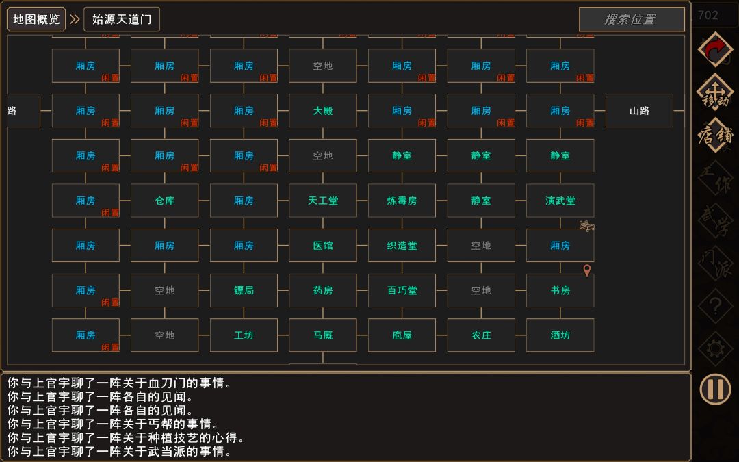
Task: Open the 医馆 clinic cell
Action: [x=323, y=246]
